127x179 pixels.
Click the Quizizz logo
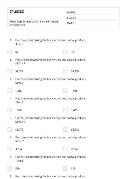17,11
